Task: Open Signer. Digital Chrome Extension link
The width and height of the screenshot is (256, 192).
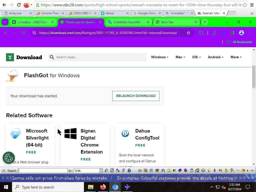Action: pyautogui.click(x=91, y=141)
